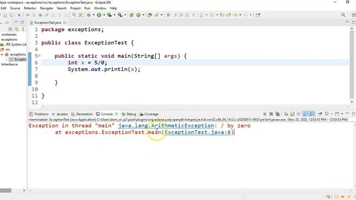Switch to the Javadoc tab
The width and height of the screenshot is (356, 200).
coord(60,114)
